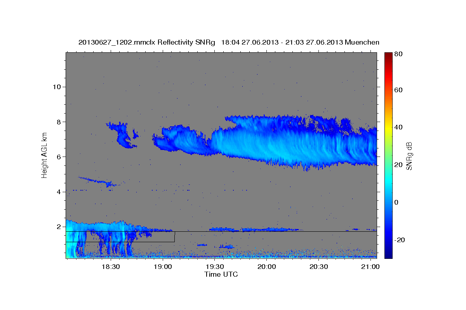The width and height of the screenshot is (466, 310).
Task: Click the height tick label 8
Action: tap(59, 122)
